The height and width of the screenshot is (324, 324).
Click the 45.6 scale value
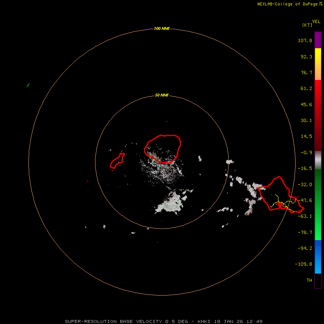(306, 104)
